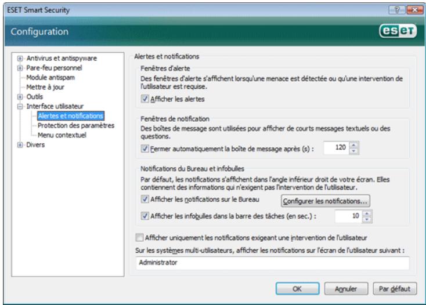This screenshot has width=426, height=305.
Task: Click the Administrator user field
Action: 273,263
